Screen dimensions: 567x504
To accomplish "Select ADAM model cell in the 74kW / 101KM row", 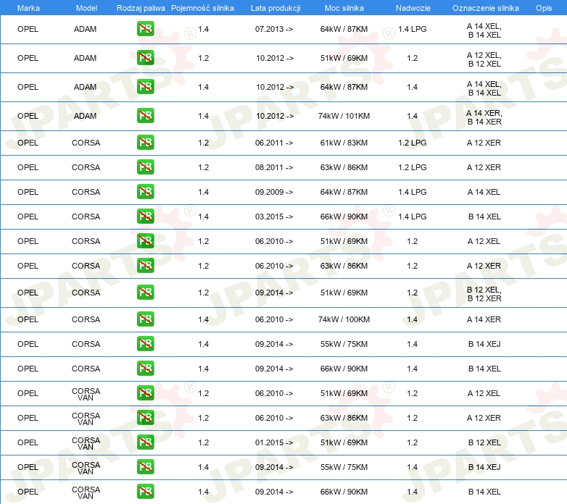I will tap(85, 116).
